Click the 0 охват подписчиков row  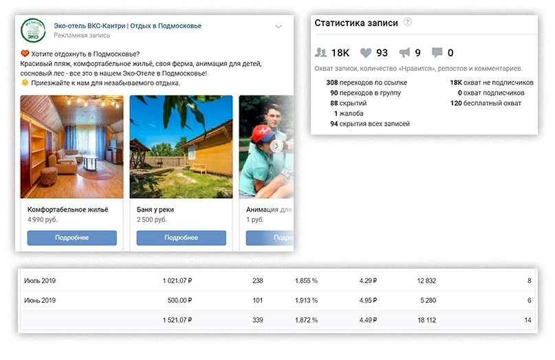pyautogui.click(x=491, y=93)
